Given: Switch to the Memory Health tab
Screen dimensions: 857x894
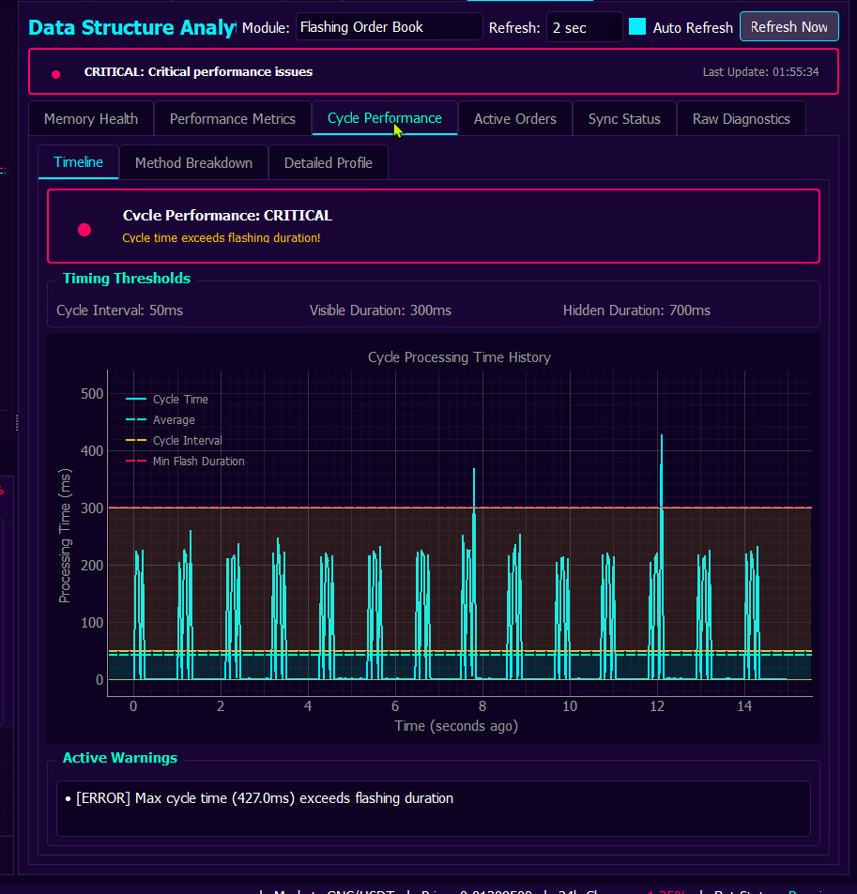Looking at the screenshot, I should tap(91, 119).
